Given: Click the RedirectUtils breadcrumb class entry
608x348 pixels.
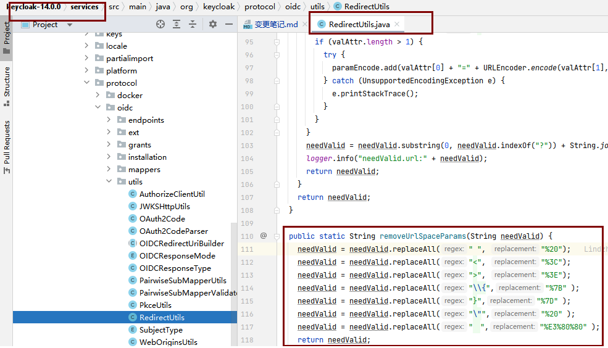Looking at the screenshot, I should (361, 7).
